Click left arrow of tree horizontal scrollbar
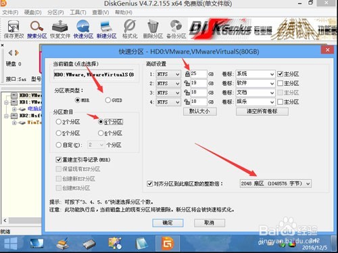338x253 pixels. point(5,221)
